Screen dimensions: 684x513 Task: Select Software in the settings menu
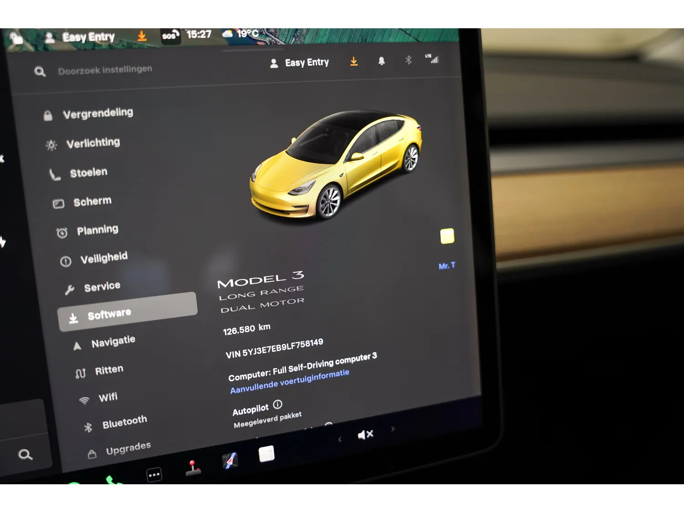coord(127,312)
